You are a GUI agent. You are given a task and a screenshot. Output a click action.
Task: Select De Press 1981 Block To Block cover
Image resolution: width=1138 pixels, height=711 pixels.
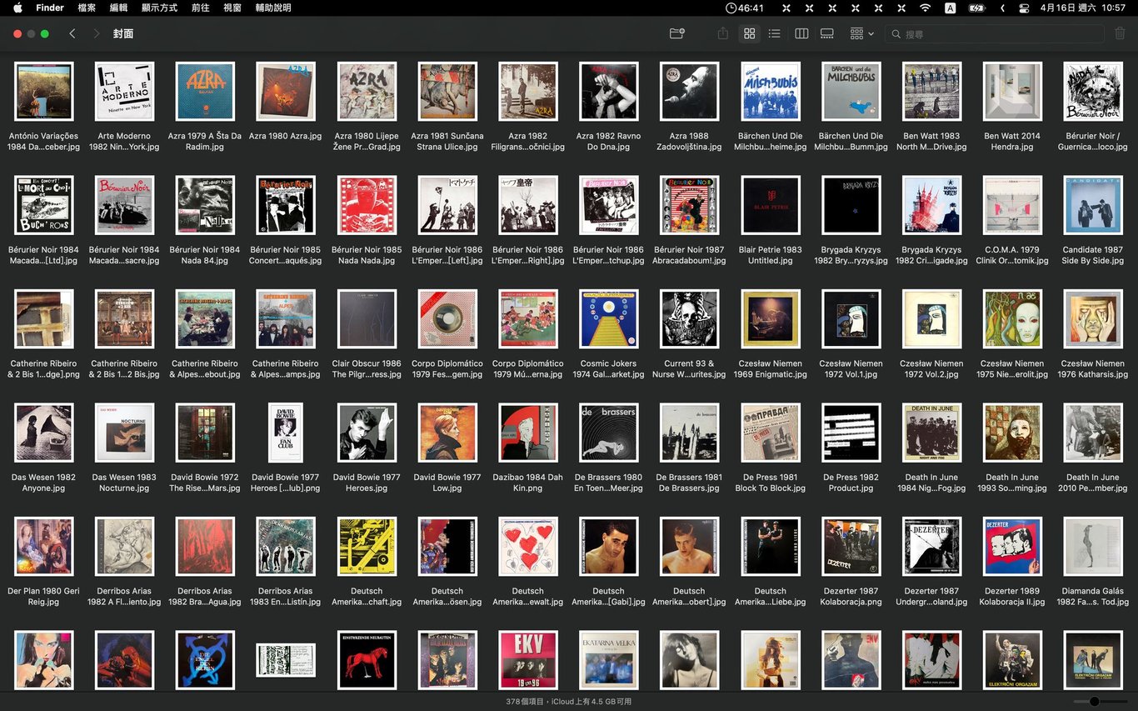[x=771, y=433]
